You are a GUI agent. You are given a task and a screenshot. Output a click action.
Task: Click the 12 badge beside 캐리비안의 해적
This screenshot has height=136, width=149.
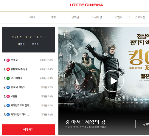(8, 115)
